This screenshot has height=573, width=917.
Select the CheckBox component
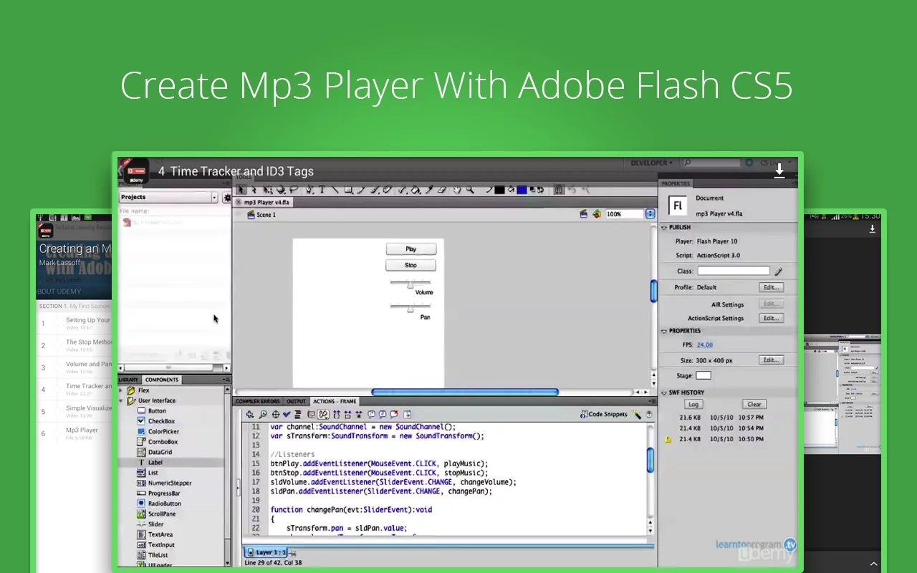161,421
